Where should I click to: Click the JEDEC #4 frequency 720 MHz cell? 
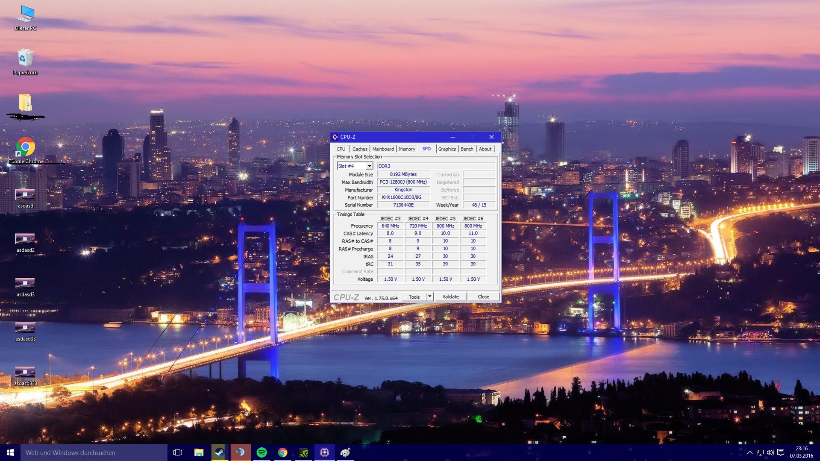click(418, 226)
